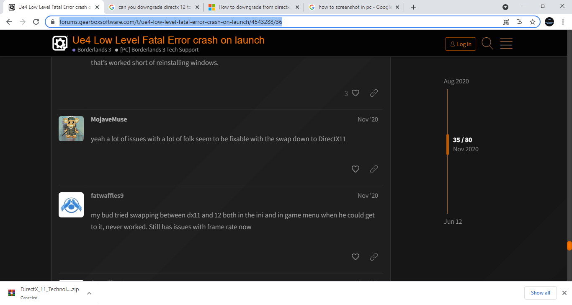The height and width of the screenshot is (305, 572).
Task: Click the 3 likes count
Action: [x=346, y=93]
